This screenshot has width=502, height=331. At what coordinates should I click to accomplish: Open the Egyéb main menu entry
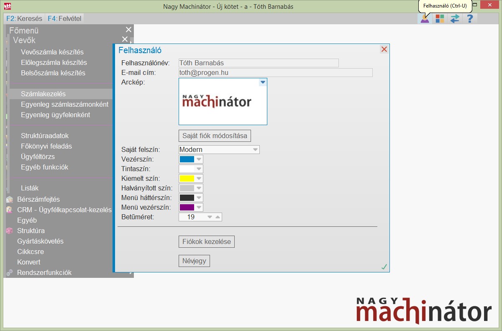tap(27, 221)
